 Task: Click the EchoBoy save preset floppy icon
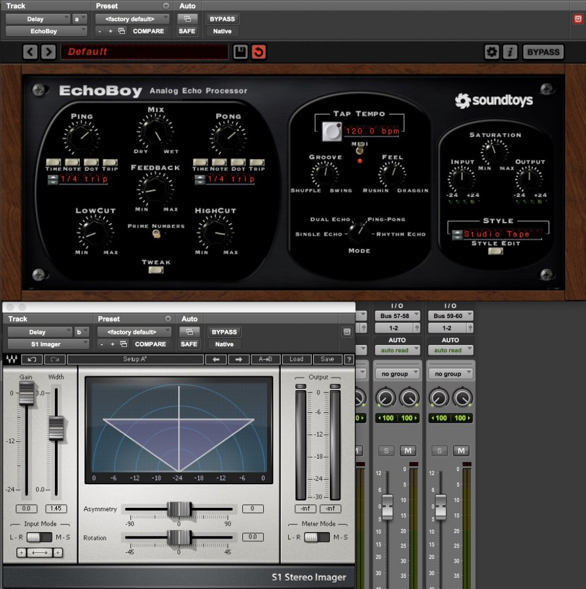click(240, 52)
